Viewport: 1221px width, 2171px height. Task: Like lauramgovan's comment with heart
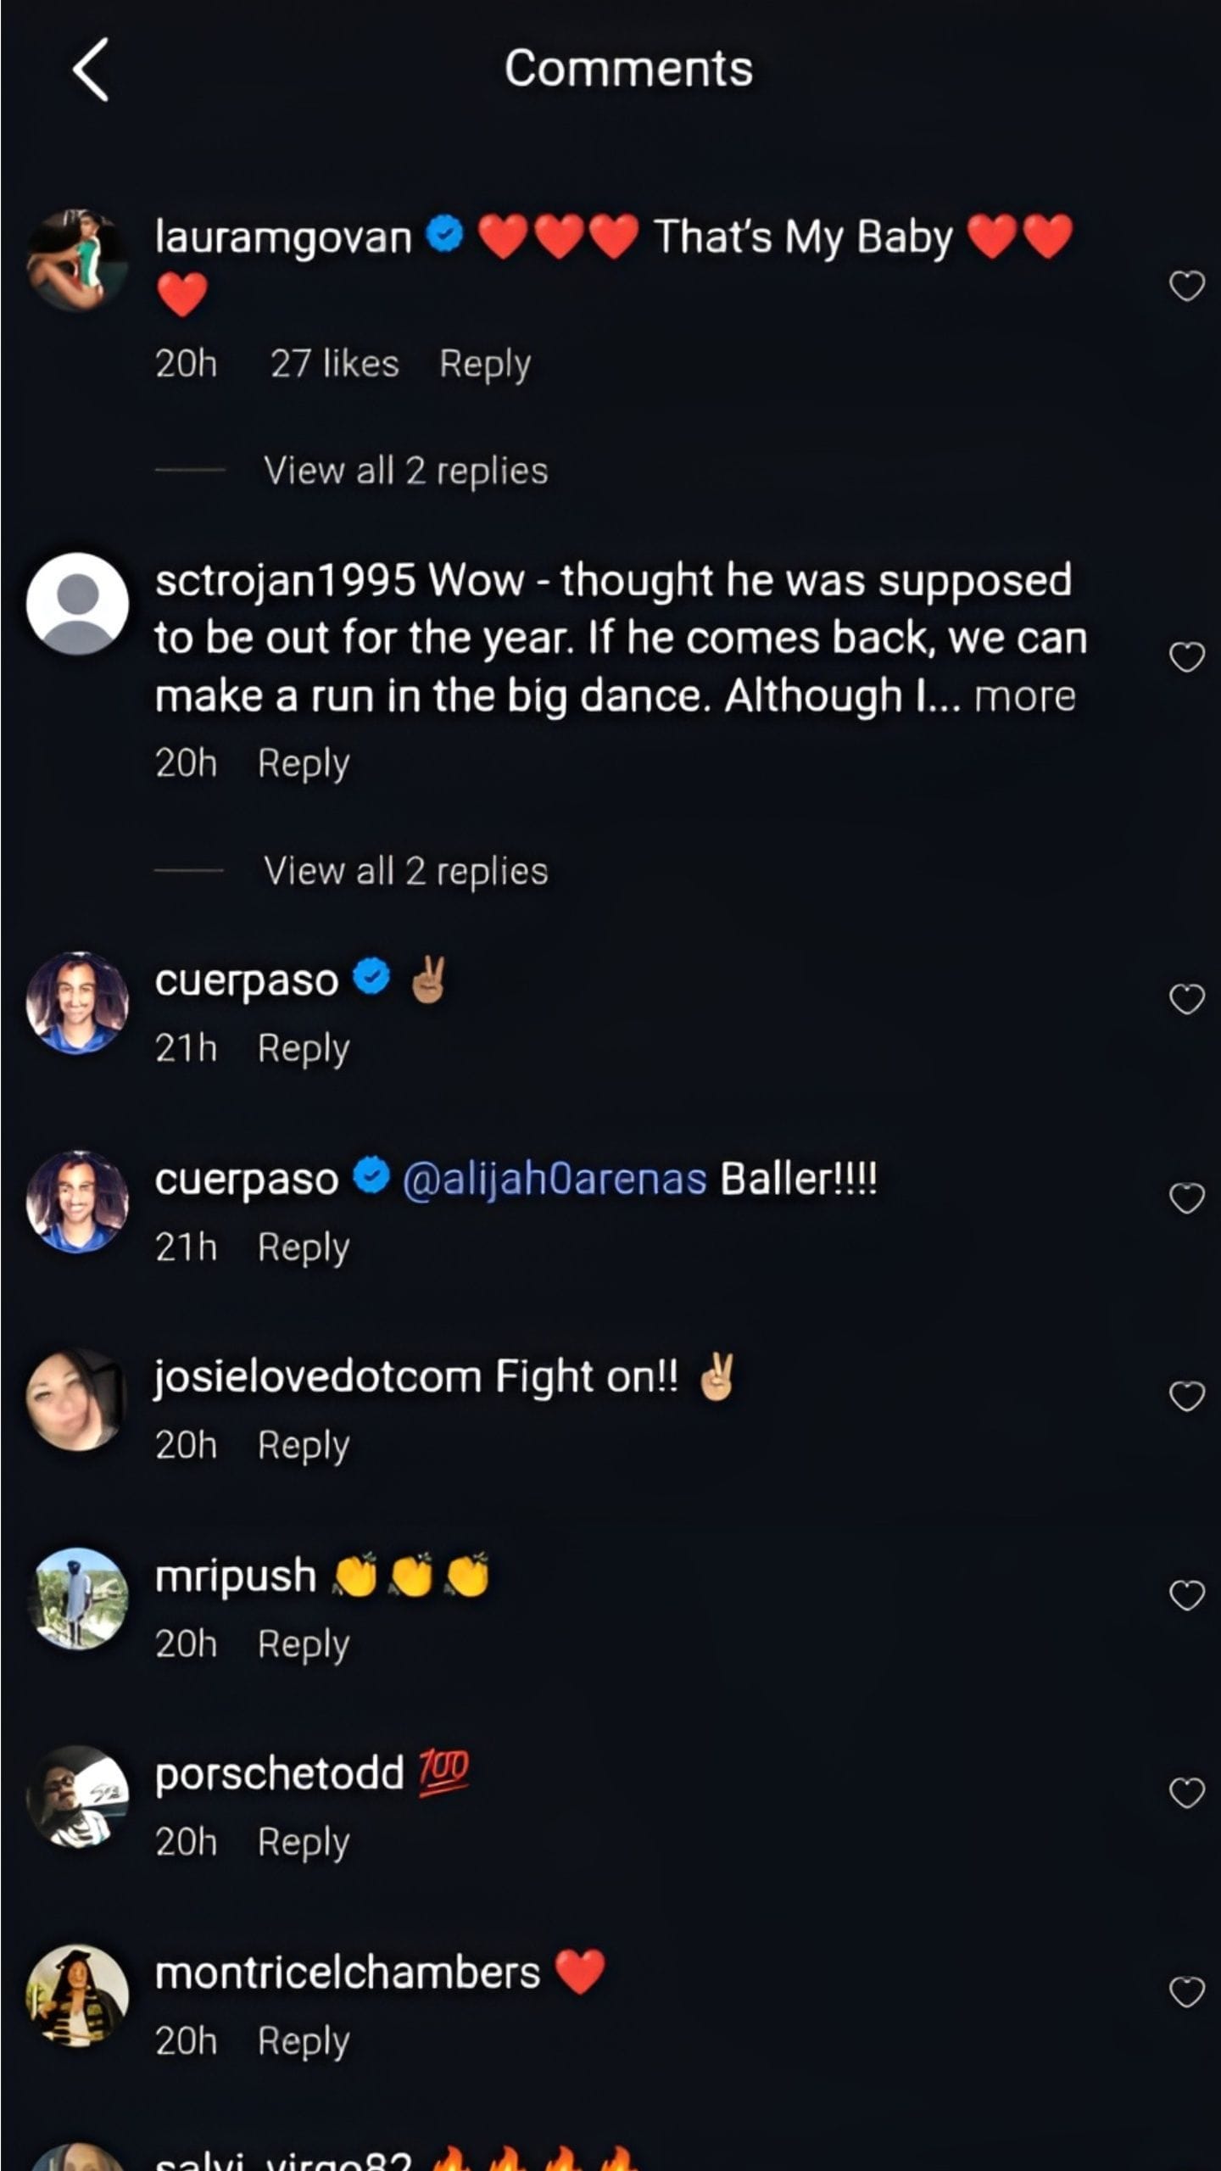1186,287
